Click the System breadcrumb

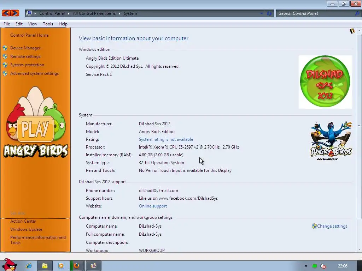pyautogui.click(x=130, y=13)
